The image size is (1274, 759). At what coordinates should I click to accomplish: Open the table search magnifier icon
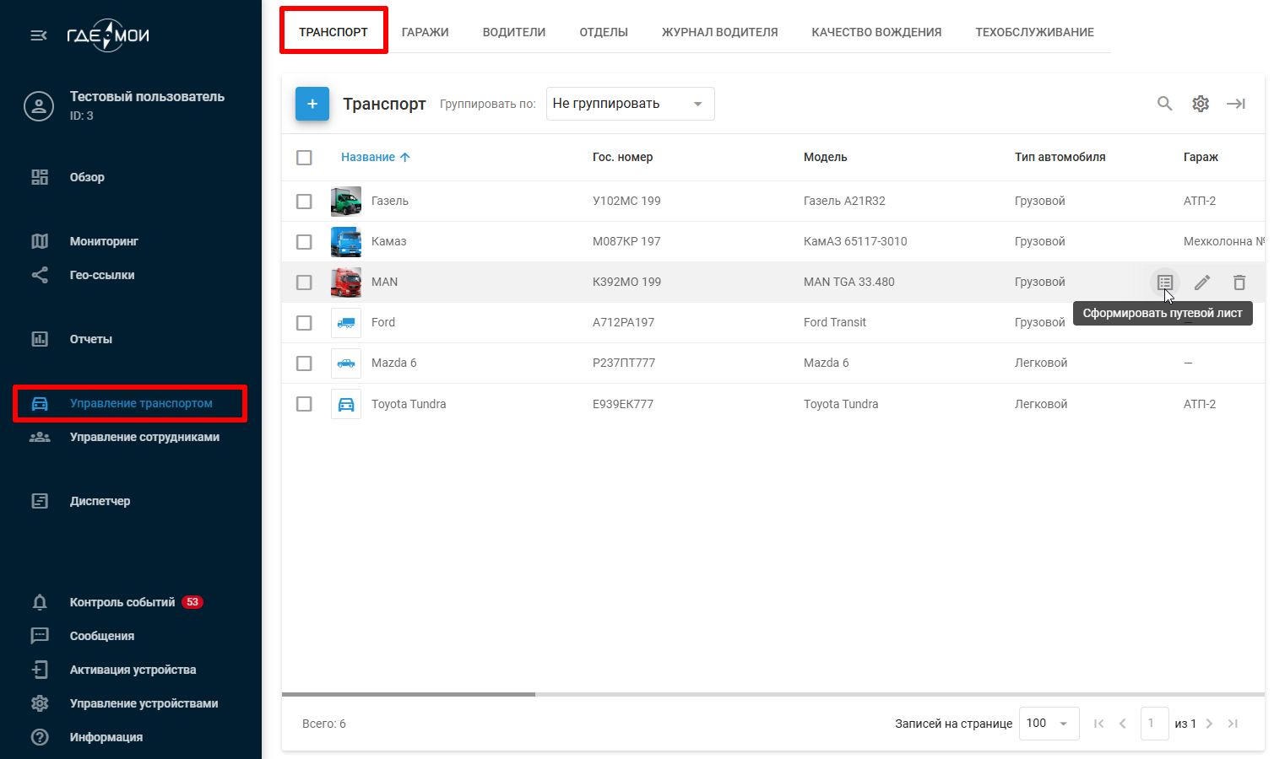pos(1164,104)
